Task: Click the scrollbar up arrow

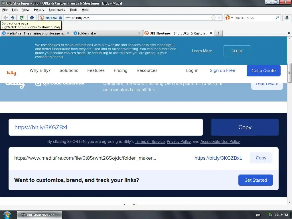Action: [x=289, y=39]
